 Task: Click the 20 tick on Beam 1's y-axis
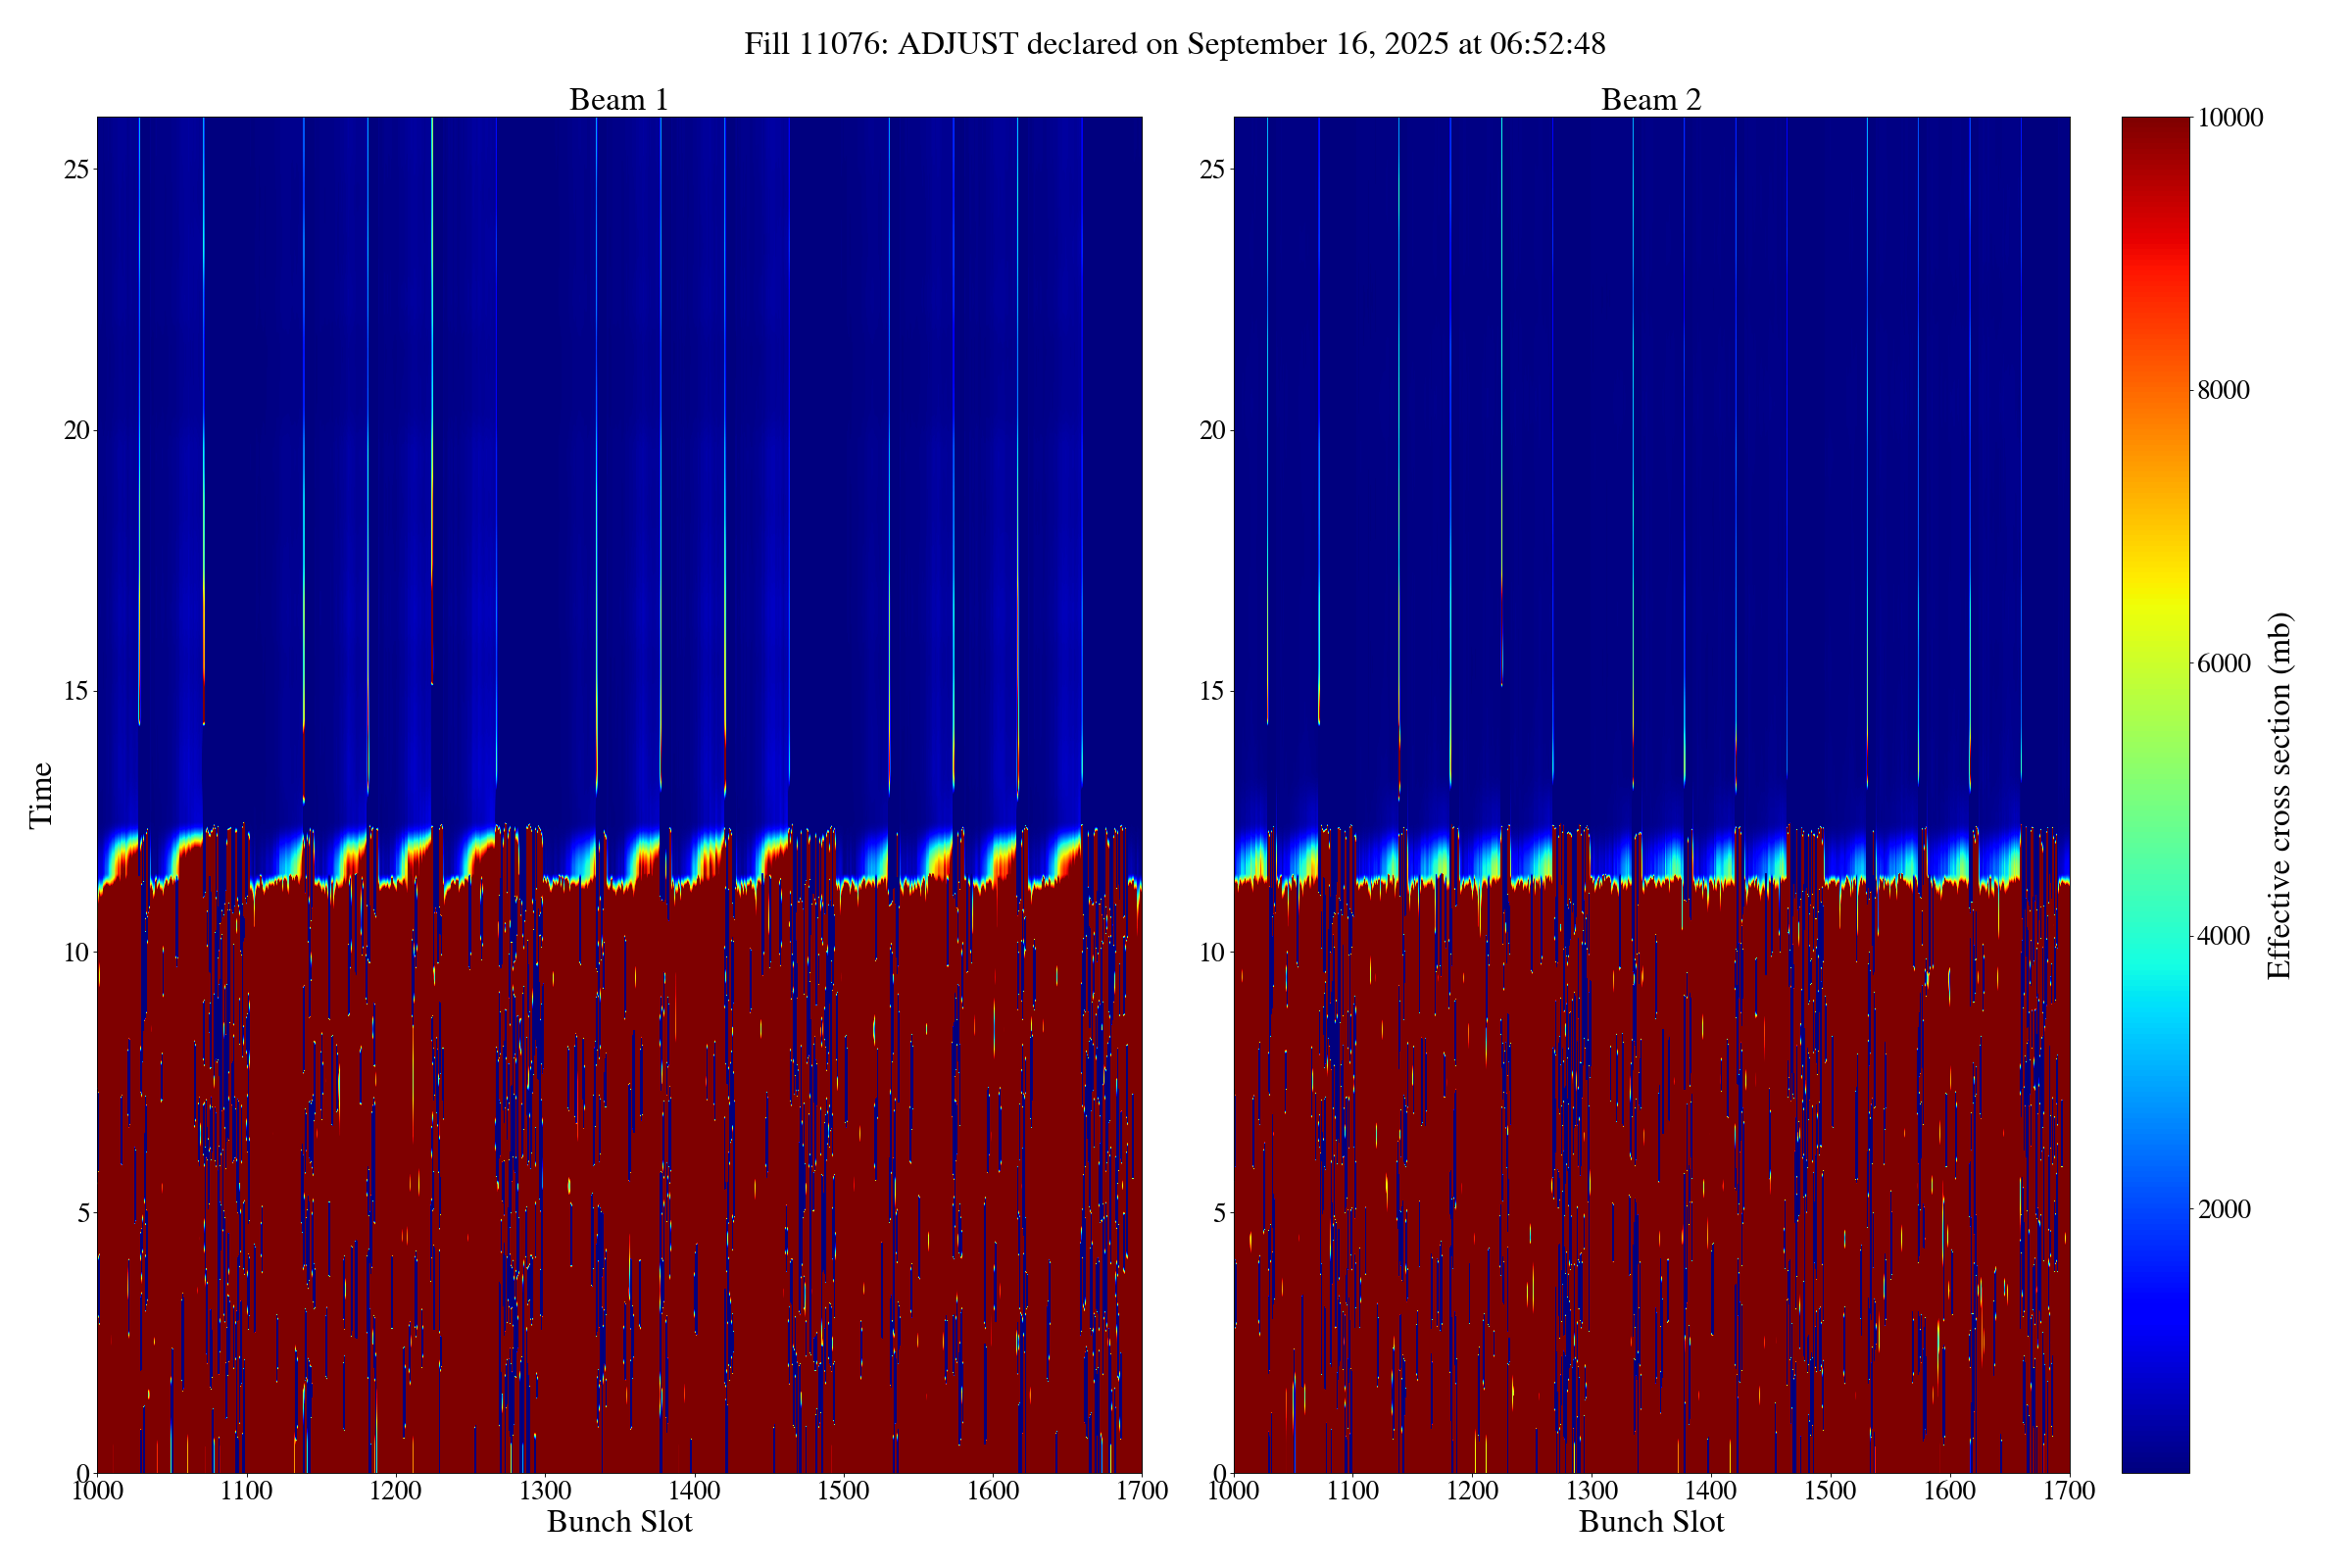coord(76,431)
